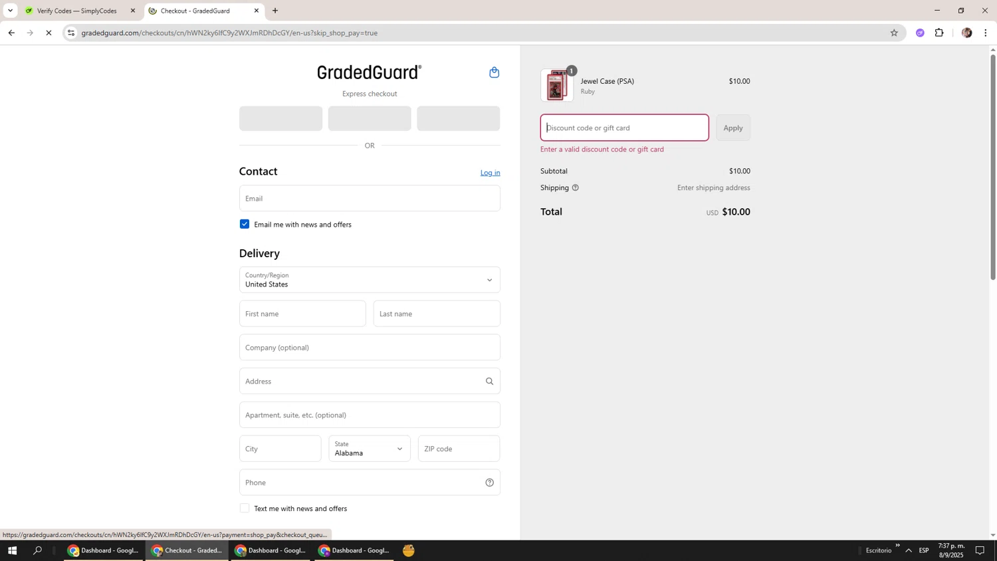Focus the Company optional field
997x561 pixels.
(370, 348)
